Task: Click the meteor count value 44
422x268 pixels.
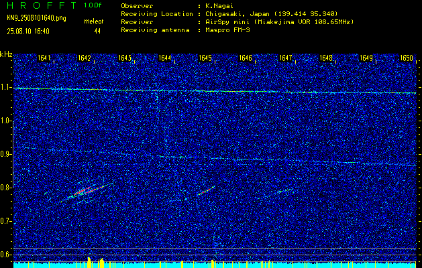Action: pos(97,31)
